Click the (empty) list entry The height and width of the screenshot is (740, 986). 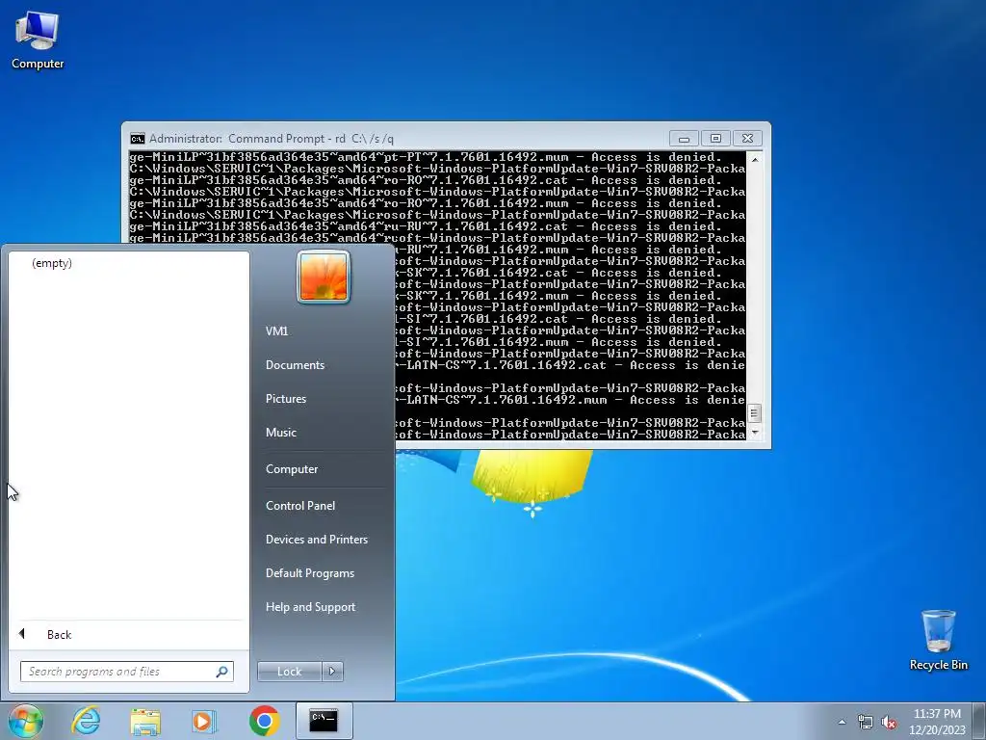click(x=52, y=263)
